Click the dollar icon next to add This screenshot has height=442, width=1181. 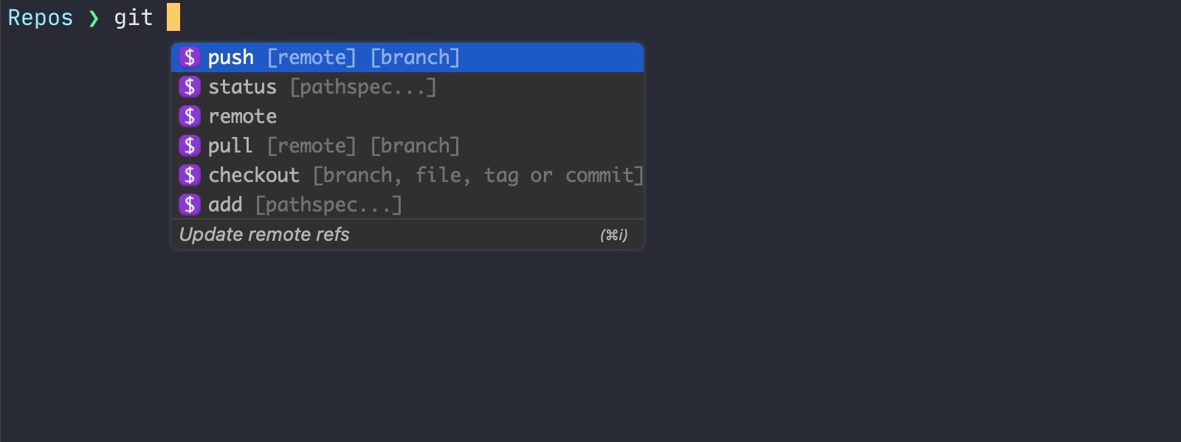click(190, 205)
